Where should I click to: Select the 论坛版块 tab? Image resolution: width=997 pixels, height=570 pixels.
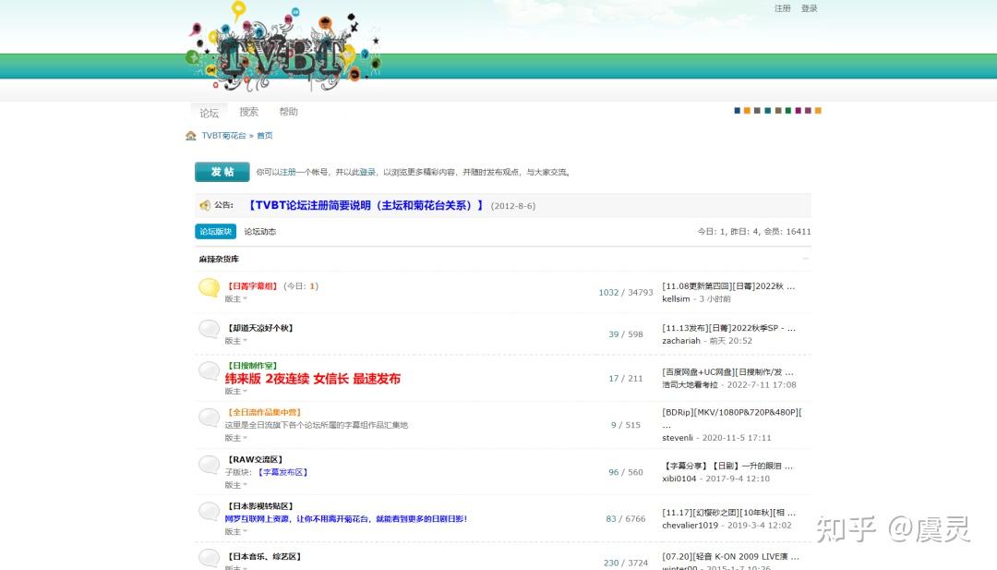click(x=215, y=232)
